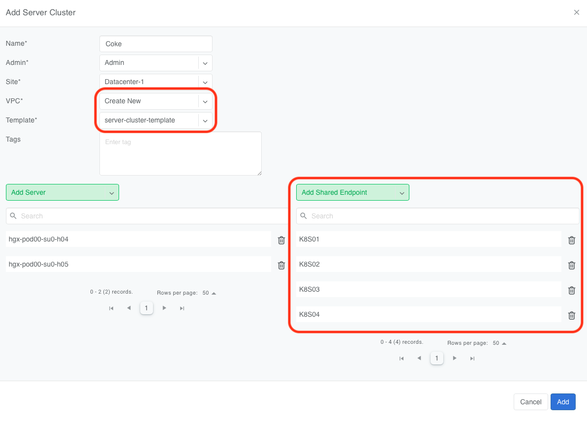Expand the Site Datacenter-1 dropdown

(x=205, y=82)
